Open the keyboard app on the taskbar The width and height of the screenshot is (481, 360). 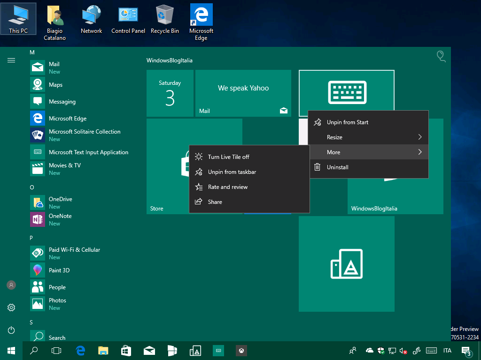218,351
